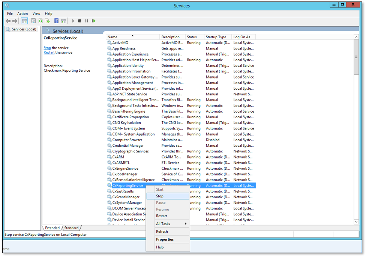This screenshot has height=256, width=366.
Task: Choose Properties in the context menu
Action: point(168,239)
